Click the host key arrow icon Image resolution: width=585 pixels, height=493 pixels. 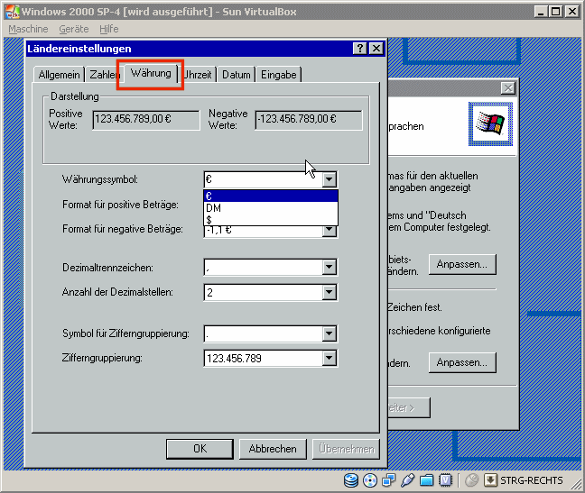491,480
